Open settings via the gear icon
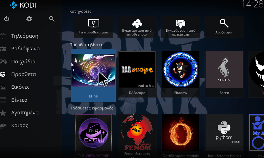The height and width of the screenshot is (158, 264). 29,19
